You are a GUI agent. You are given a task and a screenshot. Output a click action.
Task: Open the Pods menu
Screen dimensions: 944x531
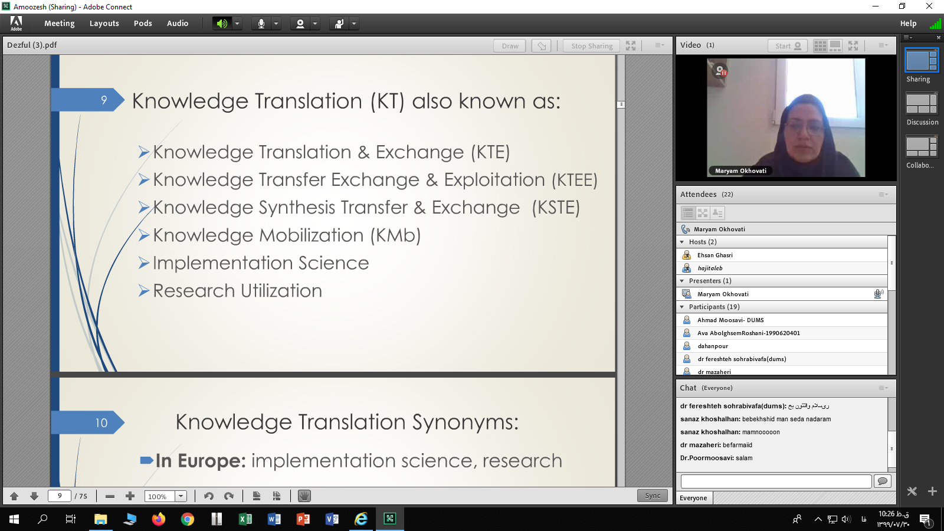tap(143, 24)
